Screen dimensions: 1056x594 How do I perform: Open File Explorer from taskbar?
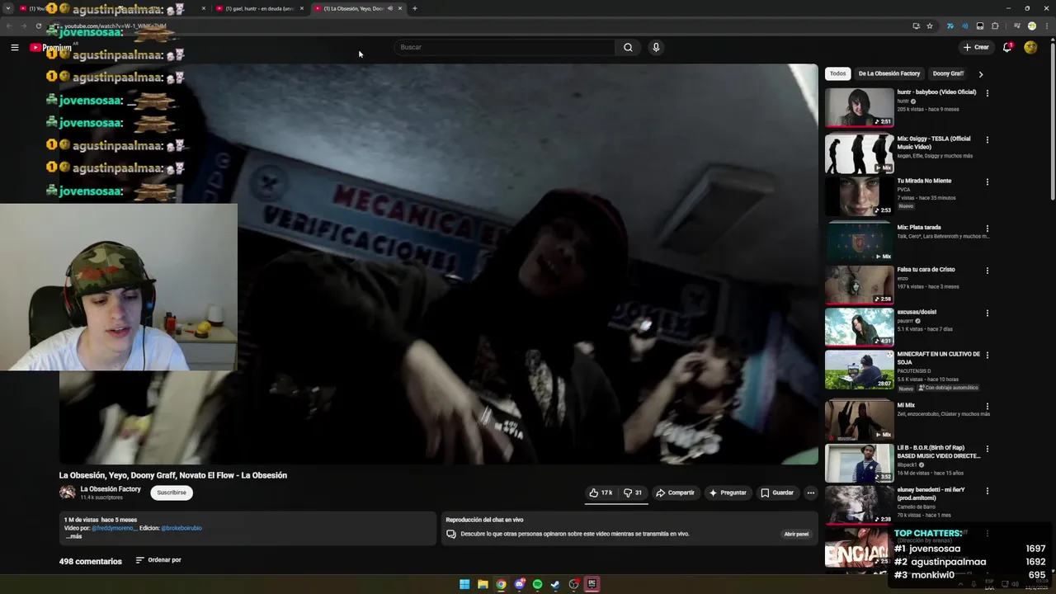(x=483, y=584)
